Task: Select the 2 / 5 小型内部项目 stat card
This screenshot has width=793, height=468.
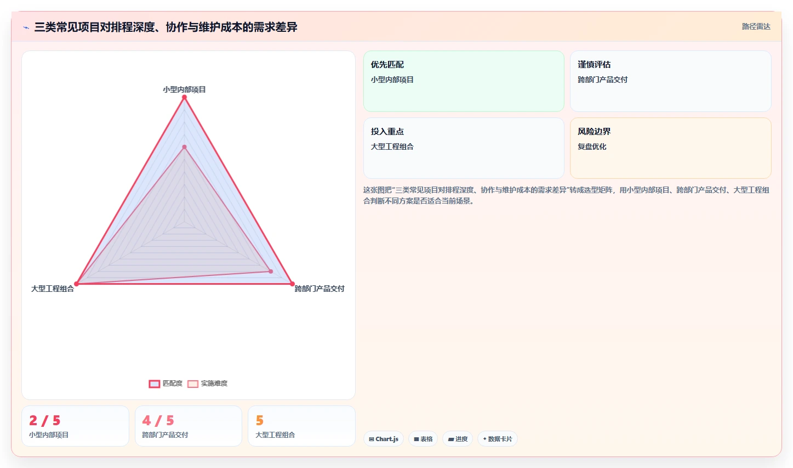Action: pos(75,426)
